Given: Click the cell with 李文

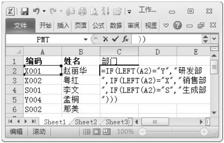Looking at the screenshot, I should pyautogui.click(x=81, y=90).
